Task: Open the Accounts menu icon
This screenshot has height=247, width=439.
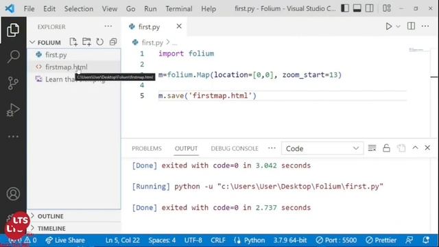Action: (x=13, y=193)
